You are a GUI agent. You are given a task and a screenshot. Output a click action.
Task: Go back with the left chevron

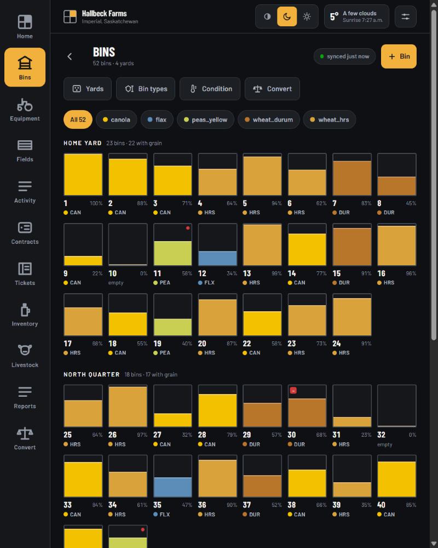70,56
